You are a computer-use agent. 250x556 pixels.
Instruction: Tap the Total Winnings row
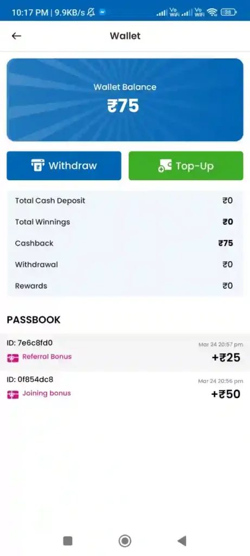click(x=125, y=222)
